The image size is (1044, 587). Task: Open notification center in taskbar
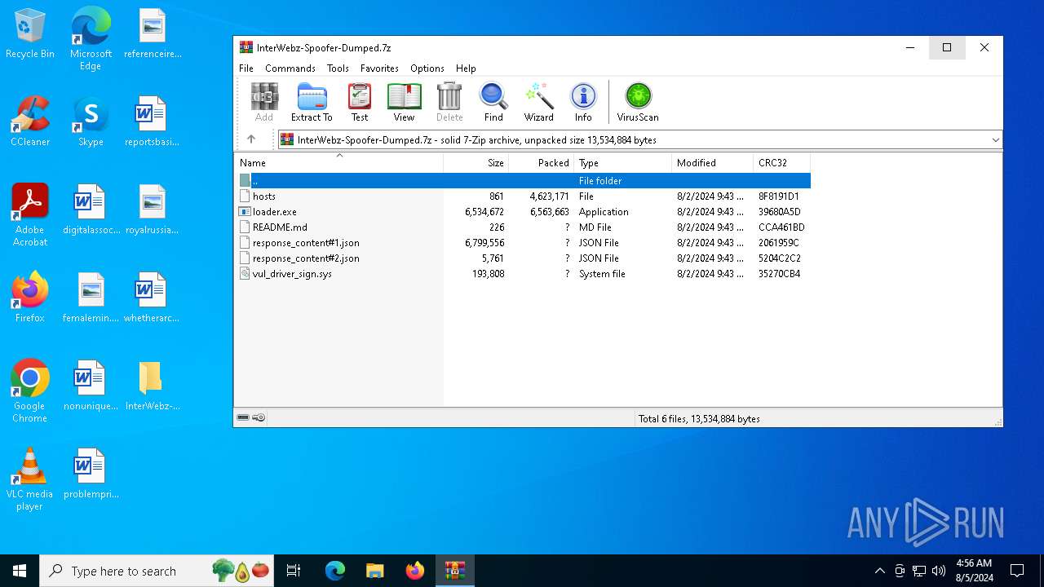(x=1017, y=571)
